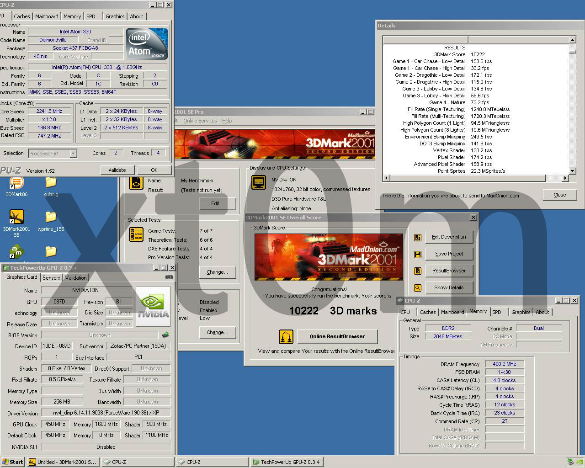
Task: Click the GPU-Z save BIOS chip icon
Action: 165,335
